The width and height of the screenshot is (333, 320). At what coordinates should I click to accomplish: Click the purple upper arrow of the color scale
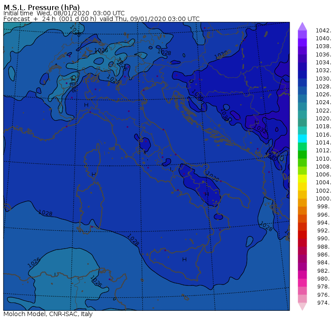pos(302,26)
